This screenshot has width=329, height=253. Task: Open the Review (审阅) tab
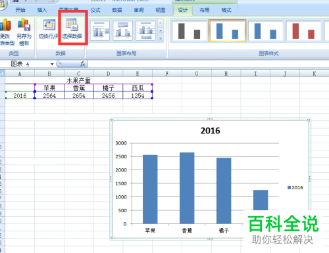point(139,10)
